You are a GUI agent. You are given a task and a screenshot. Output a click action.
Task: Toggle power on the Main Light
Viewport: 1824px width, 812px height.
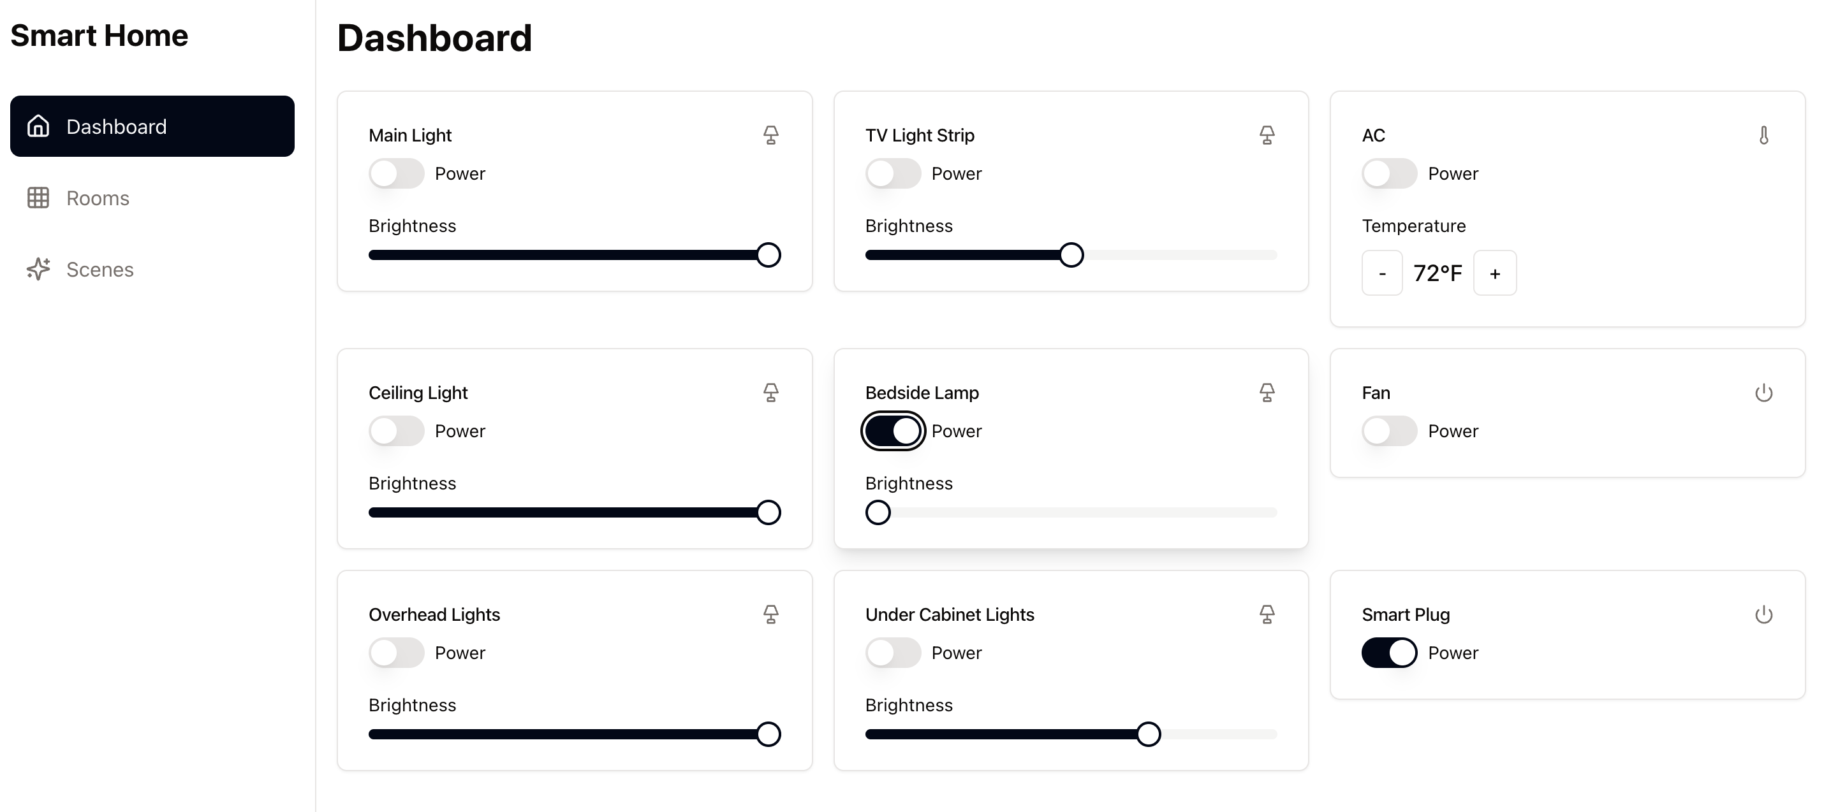396,173
